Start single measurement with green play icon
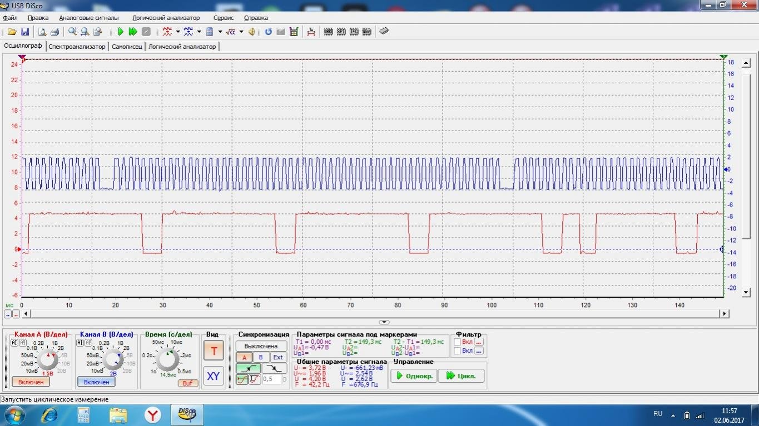This screenshot has height=426, width=759. (x=120, y=32)
